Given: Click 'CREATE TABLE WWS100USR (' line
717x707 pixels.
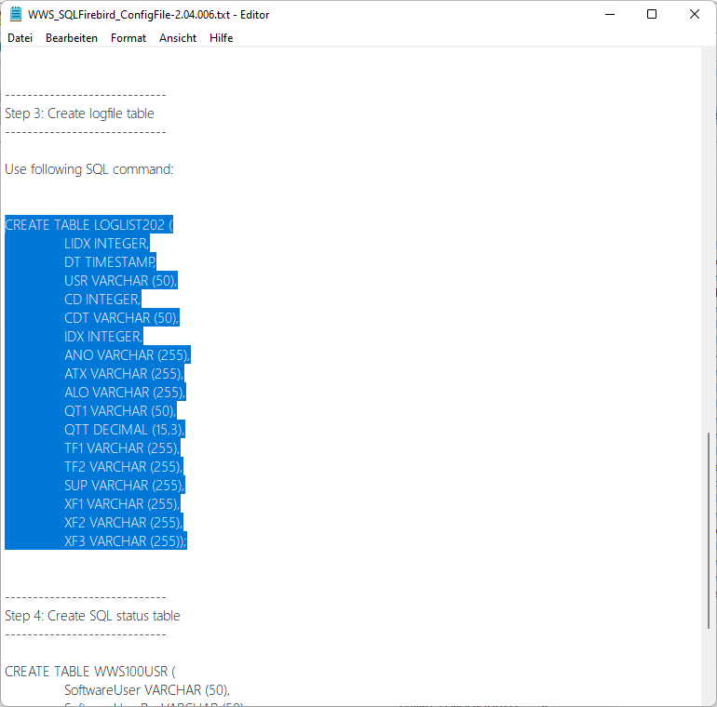Looking at the screenshot, I should [90, 672].
